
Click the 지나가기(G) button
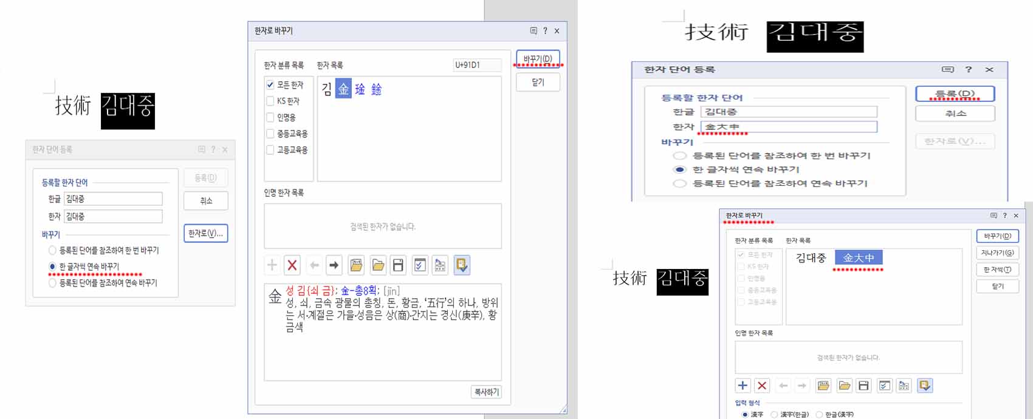pos(997,253)
